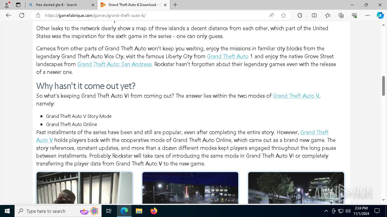387x217 pixels.
Task: Toggle the split screen icon
Action: click(314, 15)
